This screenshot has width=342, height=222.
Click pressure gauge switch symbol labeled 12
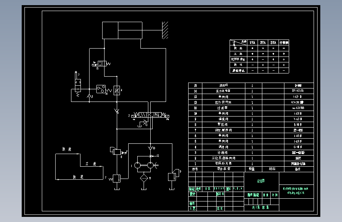click(151, 156)
